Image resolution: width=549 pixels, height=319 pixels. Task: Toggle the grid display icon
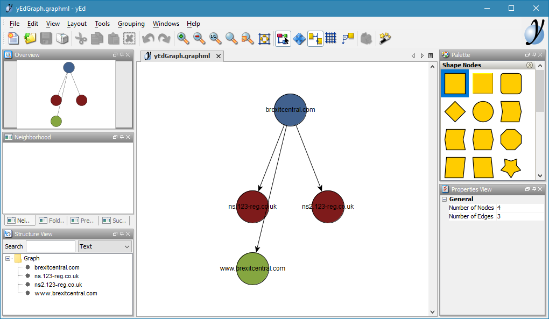pyautogui.click(x=331, y=38)
